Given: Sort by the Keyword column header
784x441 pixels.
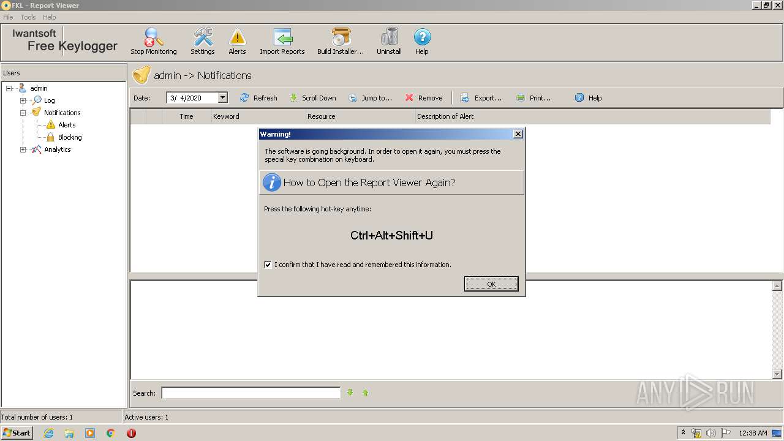Looking at the screenshot, I should click(x=258, y=116).
